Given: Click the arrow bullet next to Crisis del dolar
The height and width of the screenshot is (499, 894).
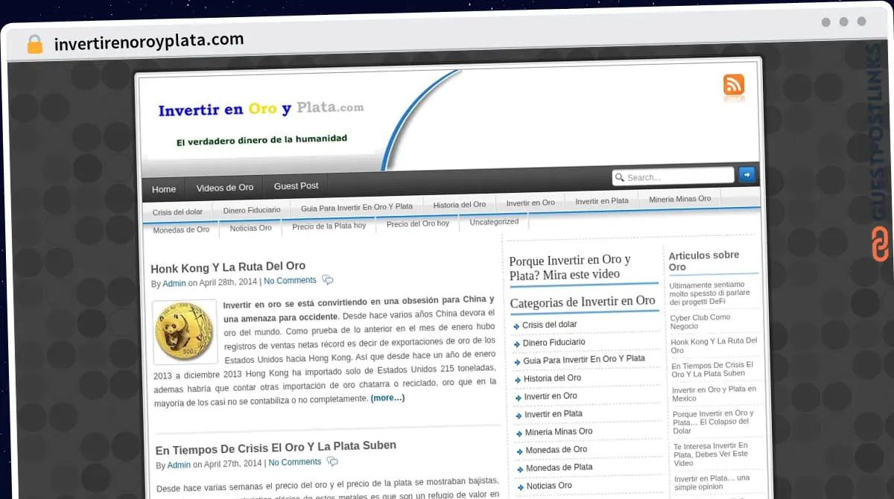Looking at the screenshot, I should pos(516,326).
